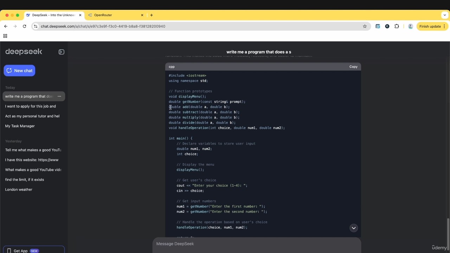Open the browser extensions puzzle icon
This screenshot has height=253, width=450.
397,26
